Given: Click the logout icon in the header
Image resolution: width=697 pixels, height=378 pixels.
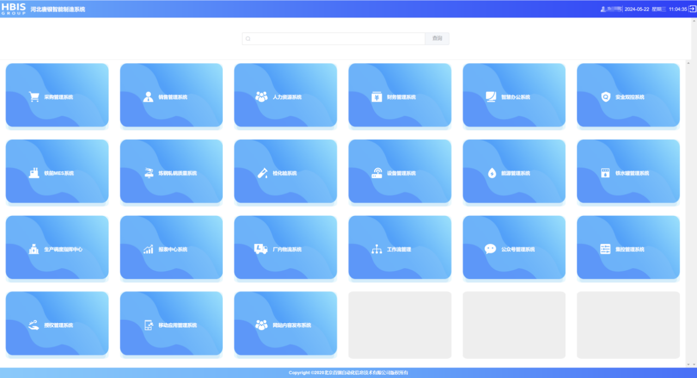Looking at the screenshot, I should (x=692, y=9).
